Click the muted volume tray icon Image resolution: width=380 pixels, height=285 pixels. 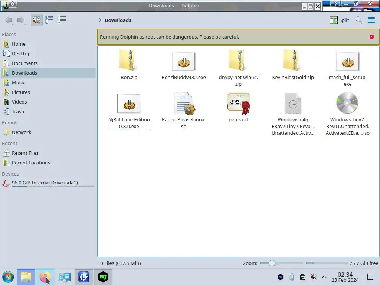pyautogui.click(x=314, y=277)
